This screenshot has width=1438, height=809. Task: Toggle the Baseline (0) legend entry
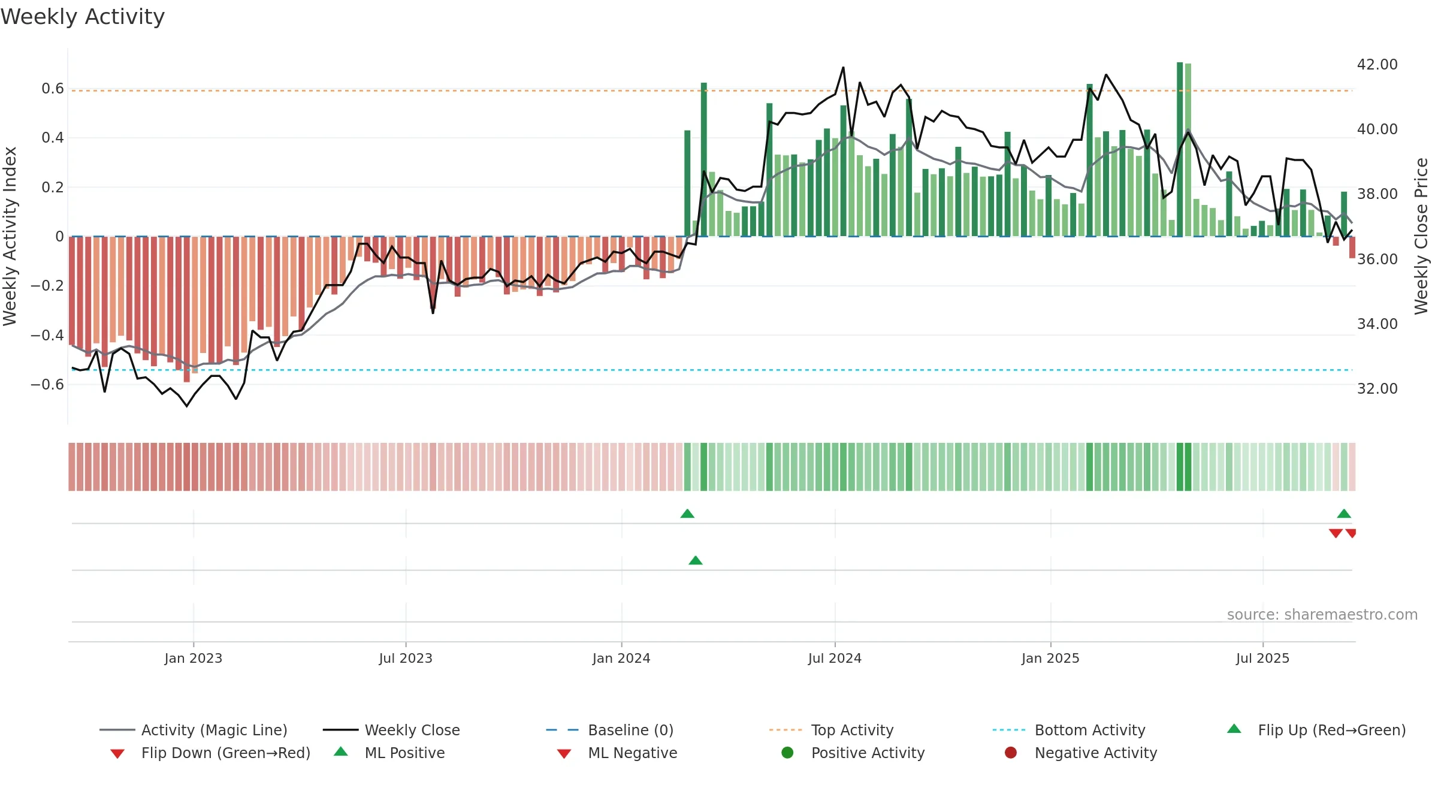(x=610, y=730)
